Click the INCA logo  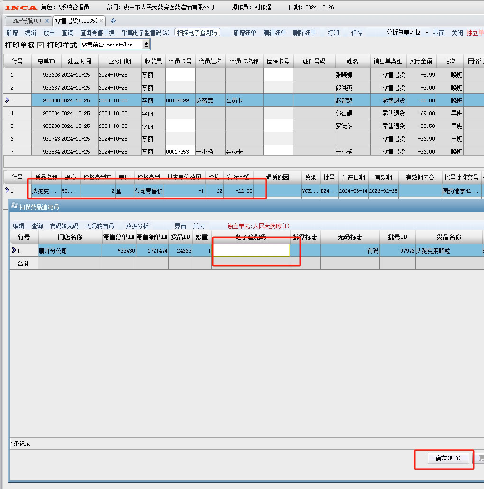point(21,7)
